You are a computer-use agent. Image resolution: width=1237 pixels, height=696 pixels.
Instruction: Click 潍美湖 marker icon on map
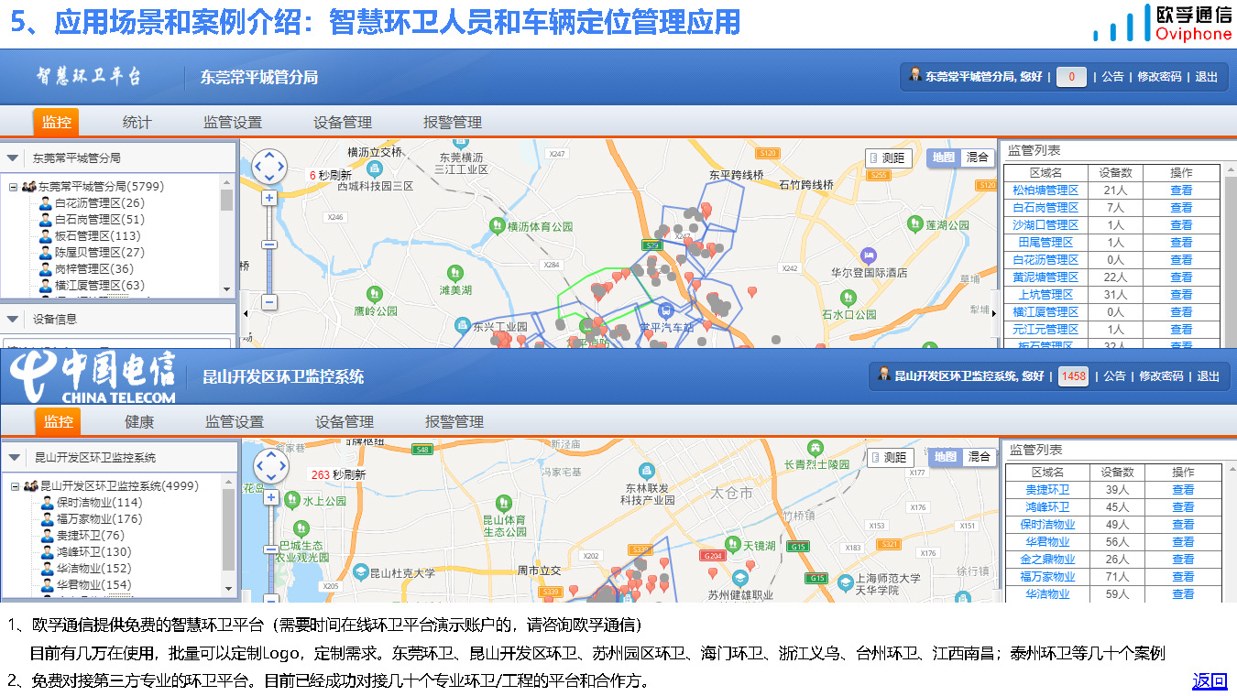454,273
